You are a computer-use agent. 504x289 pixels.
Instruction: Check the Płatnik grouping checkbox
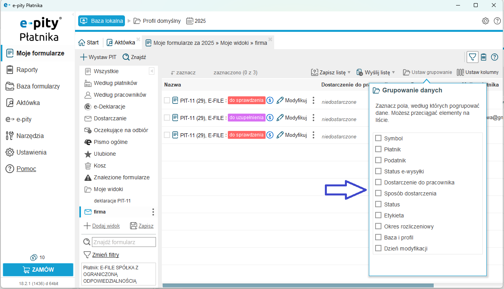coord(378,149)
